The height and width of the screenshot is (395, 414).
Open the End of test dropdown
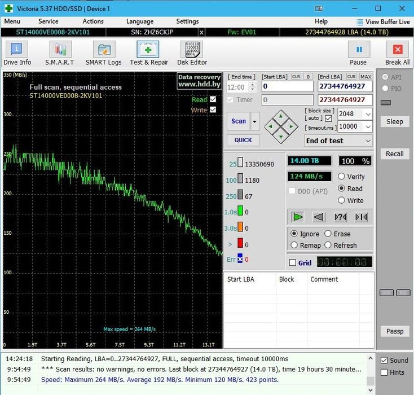point(338,141)
